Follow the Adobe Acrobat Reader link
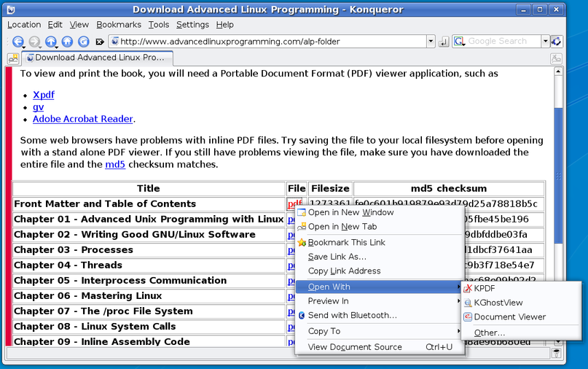The height and width of the screenshot is (369, 588). coord(83,119)
